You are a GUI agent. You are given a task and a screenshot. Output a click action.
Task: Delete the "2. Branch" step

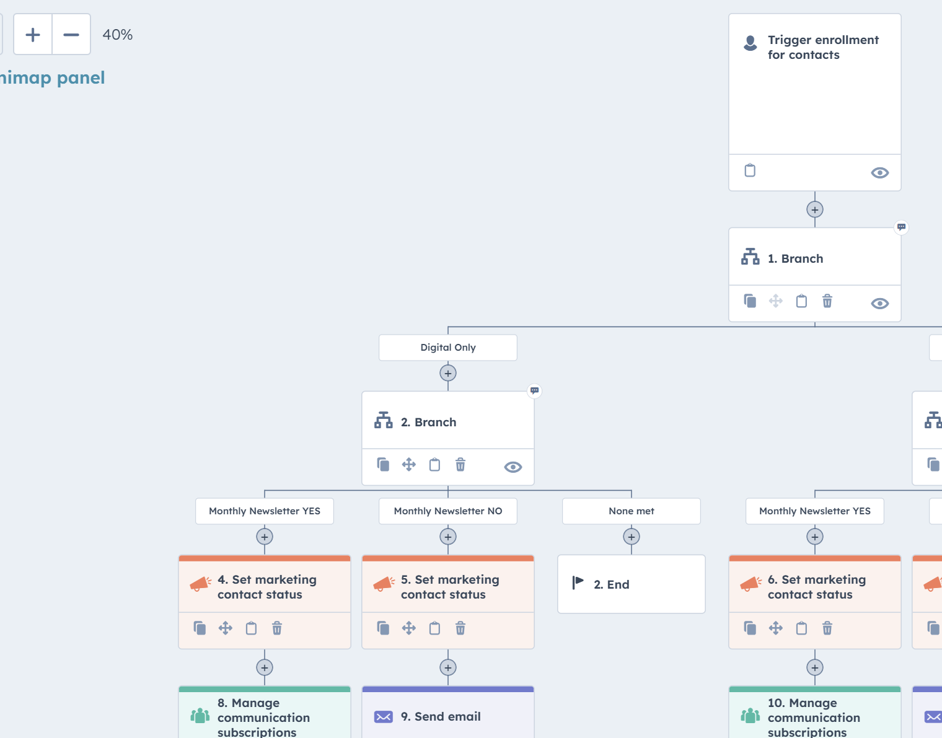pos(460,465)
